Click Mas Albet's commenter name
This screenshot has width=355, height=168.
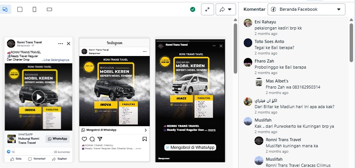(277, 81)
